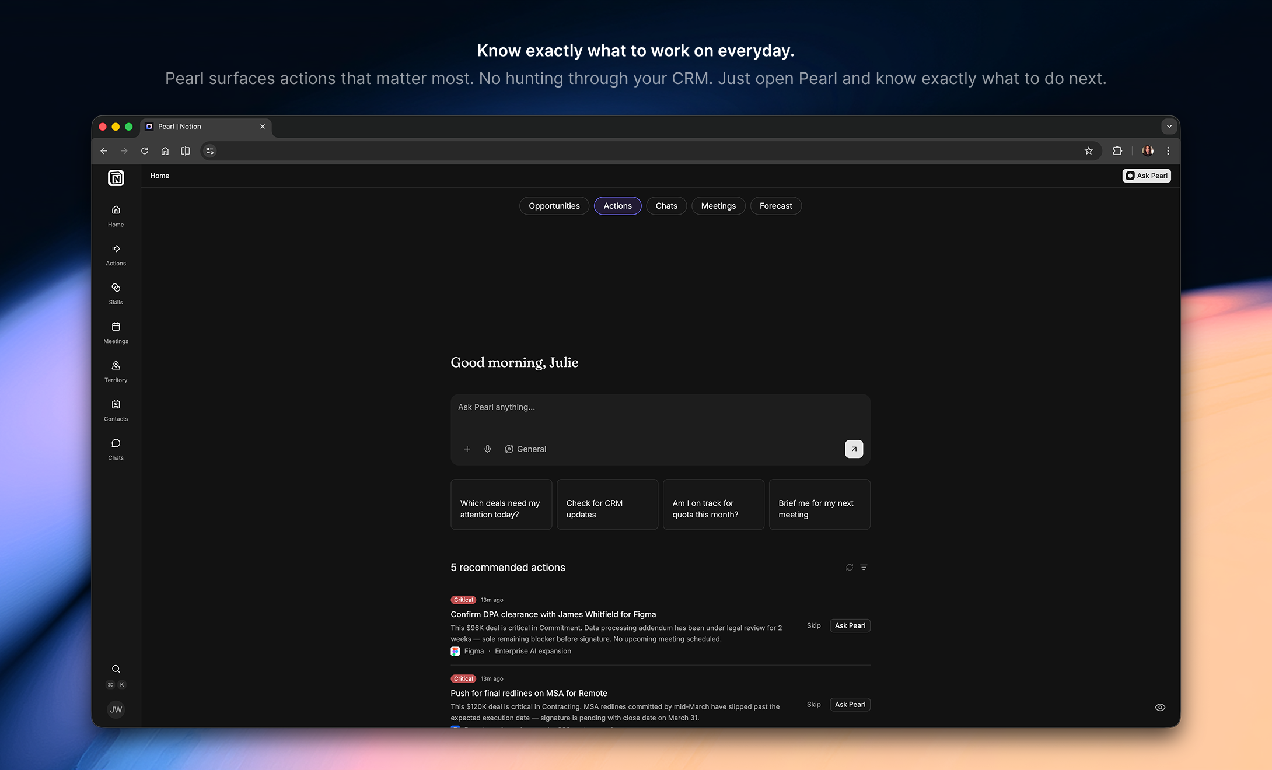Open the browser profile avatar
This screenshot has height=770, width=1272.
(1148, 151)
